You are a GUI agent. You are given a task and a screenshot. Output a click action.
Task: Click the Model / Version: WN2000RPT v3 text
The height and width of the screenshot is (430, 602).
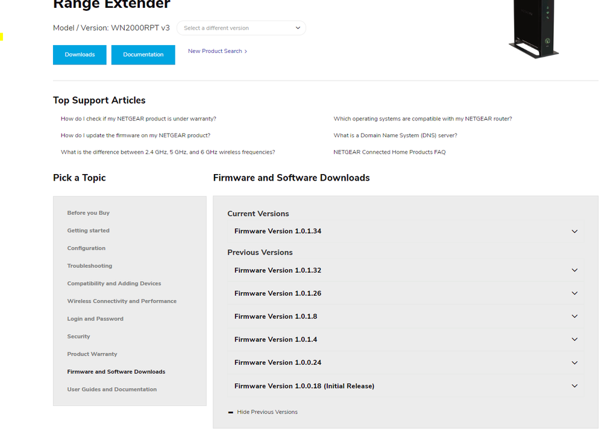tap(111, 28)
